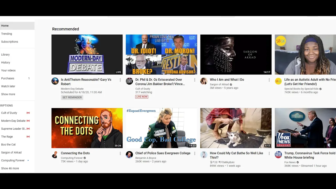Play Sargon of Akkad statue thumbnail
Image resolution: width=336 pixels, height=189 pixels.
tap(236, 55)
